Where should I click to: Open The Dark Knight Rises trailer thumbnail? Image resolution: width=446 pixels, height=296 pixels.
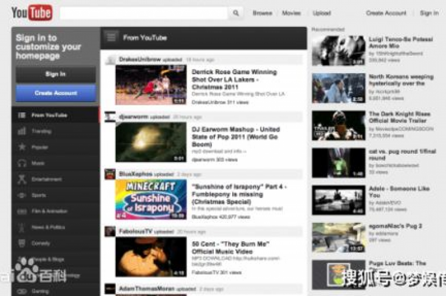339,125
